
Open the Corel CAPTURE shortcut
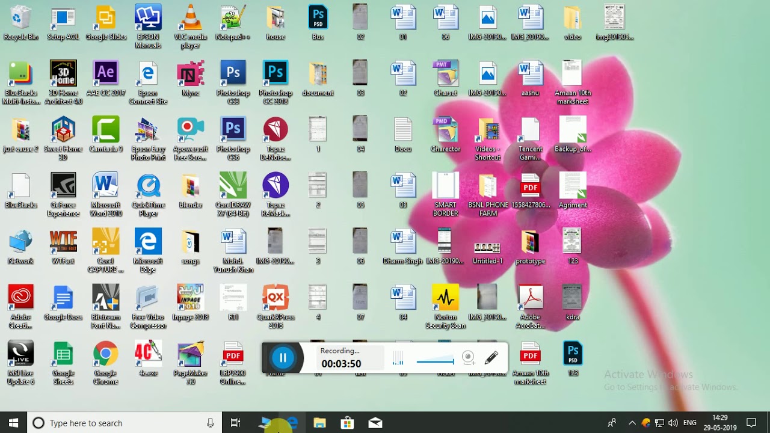[x=106, y=250]
